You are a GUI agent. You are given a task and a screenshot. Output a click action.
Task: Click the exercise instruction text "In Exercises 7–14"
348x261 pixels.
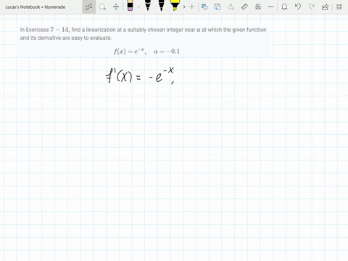[45, 30]
